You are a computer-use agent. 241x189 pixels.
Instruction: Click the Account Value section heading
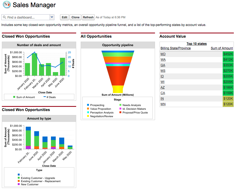click(173, 36)
